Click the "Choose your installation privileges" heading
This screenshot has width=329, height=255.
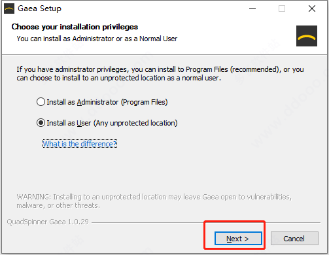point(75,27)
